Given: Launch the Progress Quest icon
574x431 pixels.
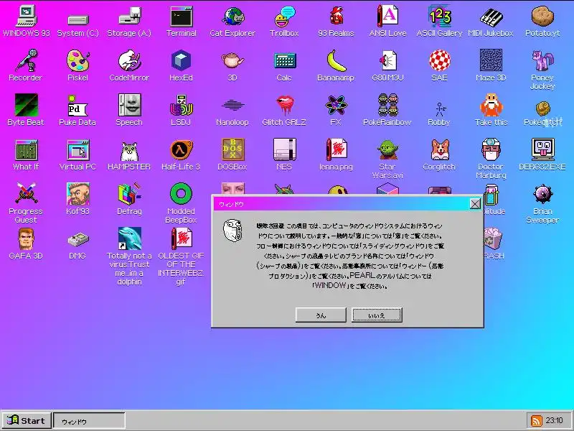Looking at the screenshot, I should (26, 193).
